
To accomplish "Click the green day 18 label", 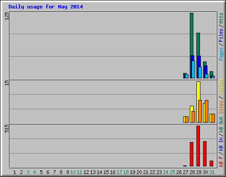I will click(x=126, y=172).
